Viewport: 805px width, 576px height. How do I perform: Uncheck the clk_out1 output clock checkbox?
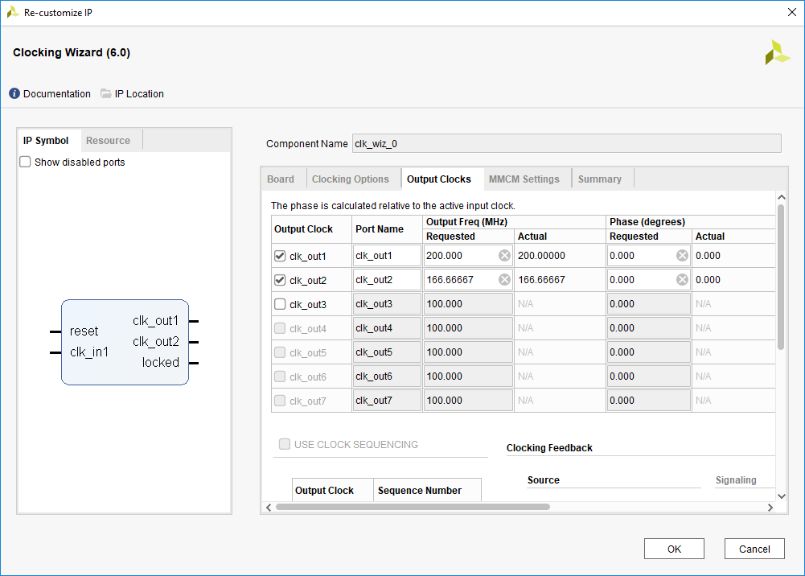click(280, 256)
